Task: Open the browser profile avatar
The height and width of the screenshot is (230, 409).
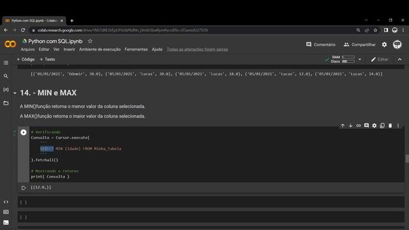Action: (x=395, y=30)
